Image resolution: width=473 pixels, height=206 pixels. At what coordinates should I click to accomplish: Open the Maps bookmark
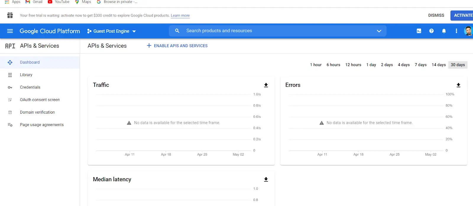point(83,2)
